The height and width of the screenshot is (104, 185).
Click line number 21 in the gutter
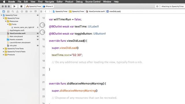coord(44,82)
